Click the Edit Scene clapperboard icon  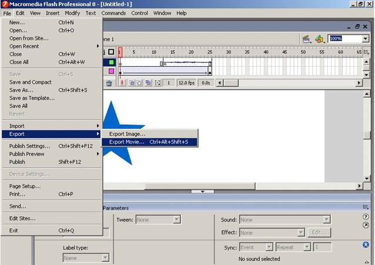306,39
